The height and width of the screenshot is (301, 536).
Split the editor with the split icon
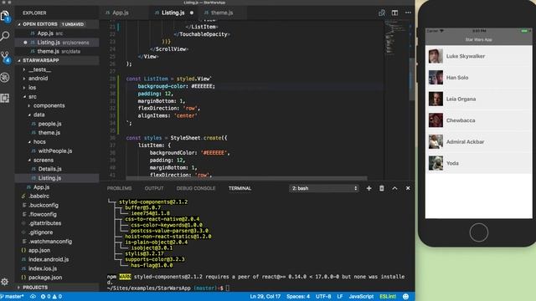tap(394, 13)
